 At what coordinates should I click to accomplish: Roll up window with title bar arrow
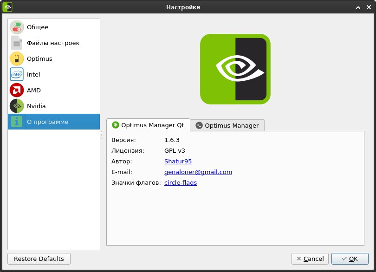[x=358, y=7]
